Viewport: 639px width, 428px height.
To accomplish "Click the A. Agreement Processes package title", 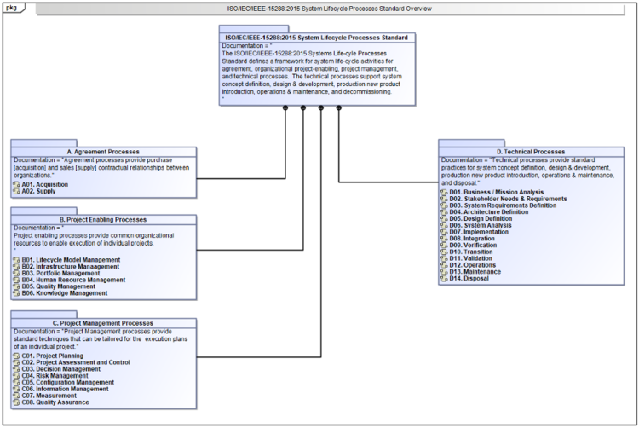I will click(103, 152).
